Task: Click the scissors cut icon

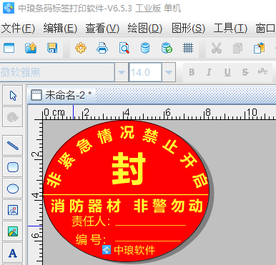Action: pyautogui.click(x=217, y=48)
